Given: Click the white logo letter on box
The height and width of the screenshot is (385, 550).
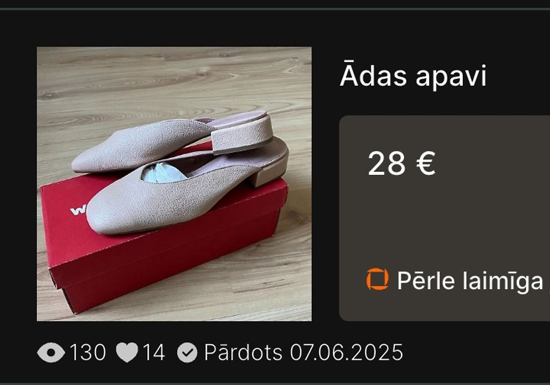Looking at the screenshot, I should [x=78, y=210].
